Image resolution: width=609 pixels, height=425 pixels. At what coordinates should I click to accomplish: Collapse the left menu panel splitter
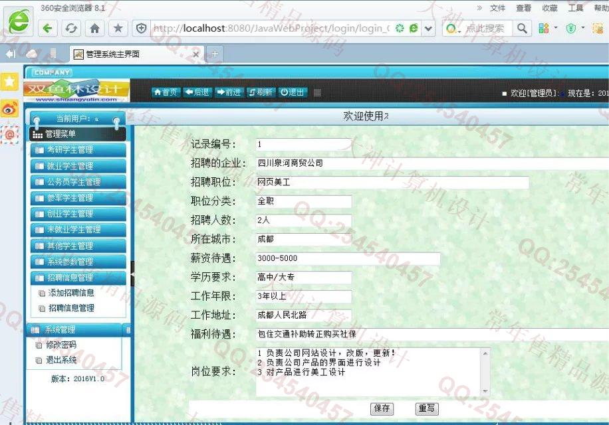pos(132,274)
